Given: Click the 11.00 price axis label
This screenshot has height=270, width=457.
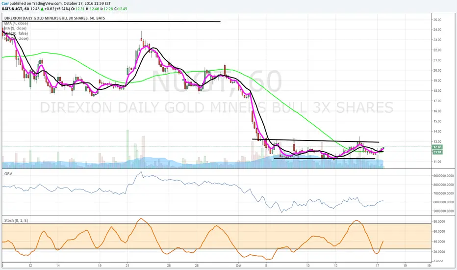Looking at the screenshot, I should [437, 162].
